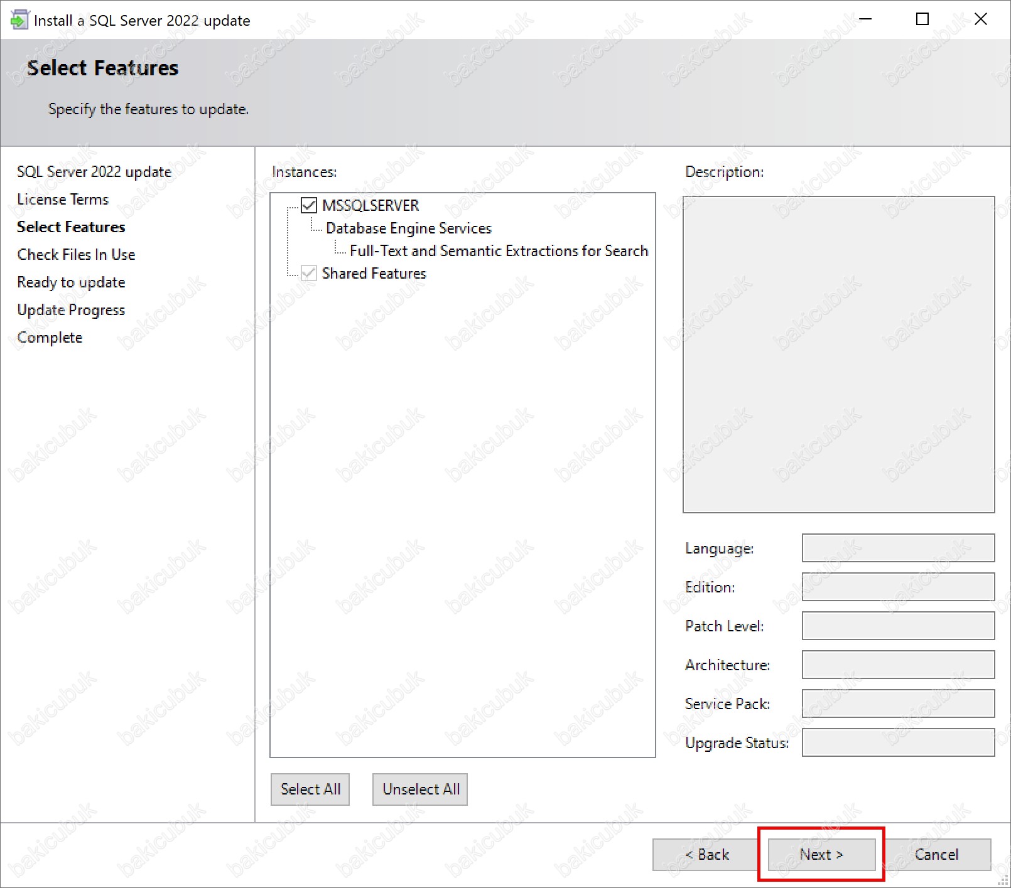Click the Select Features step in sidebar
Viewport: 1011px width, 888px height.
point(71,227)
